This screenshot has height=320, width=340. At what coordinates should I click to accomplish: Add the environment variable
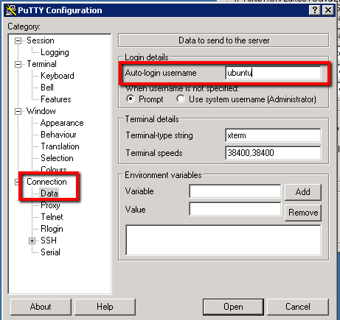(303, 192)
